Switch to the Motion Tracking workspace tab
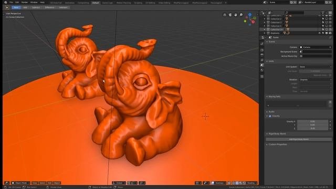The width and height of the screenshot is (336, 189). point(124,3)
